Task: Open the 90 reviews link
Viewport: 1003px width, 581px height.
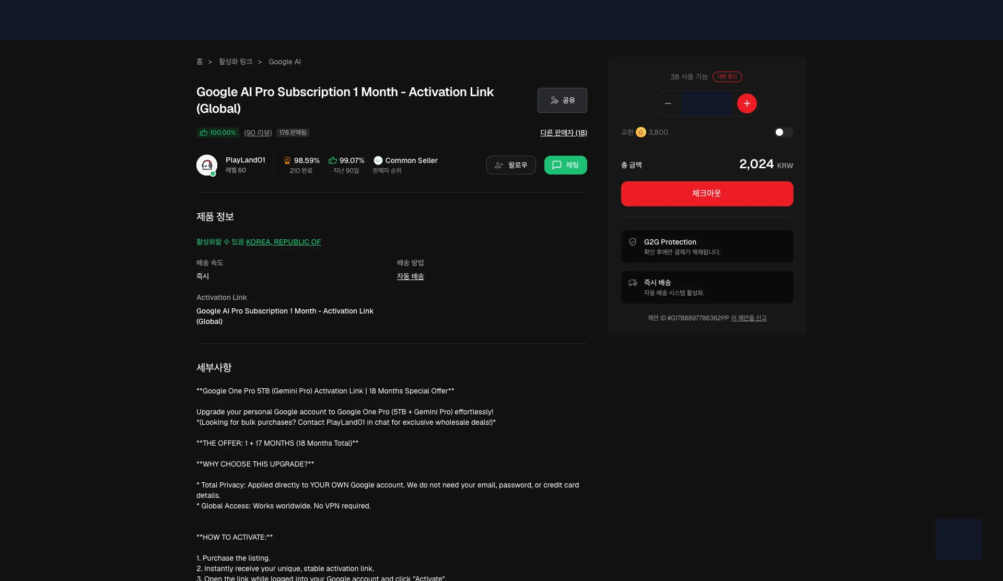Action: [x=258, y=133]
